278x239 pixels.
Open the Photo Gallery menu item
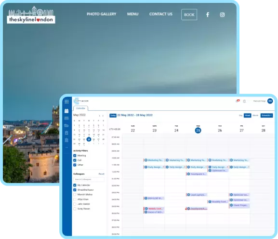(x=101, y=14)
